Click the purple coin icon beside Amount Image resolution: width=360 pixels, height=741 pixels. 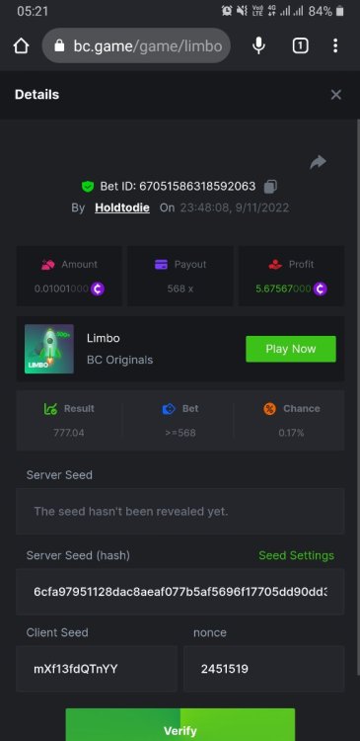(98, 288)
